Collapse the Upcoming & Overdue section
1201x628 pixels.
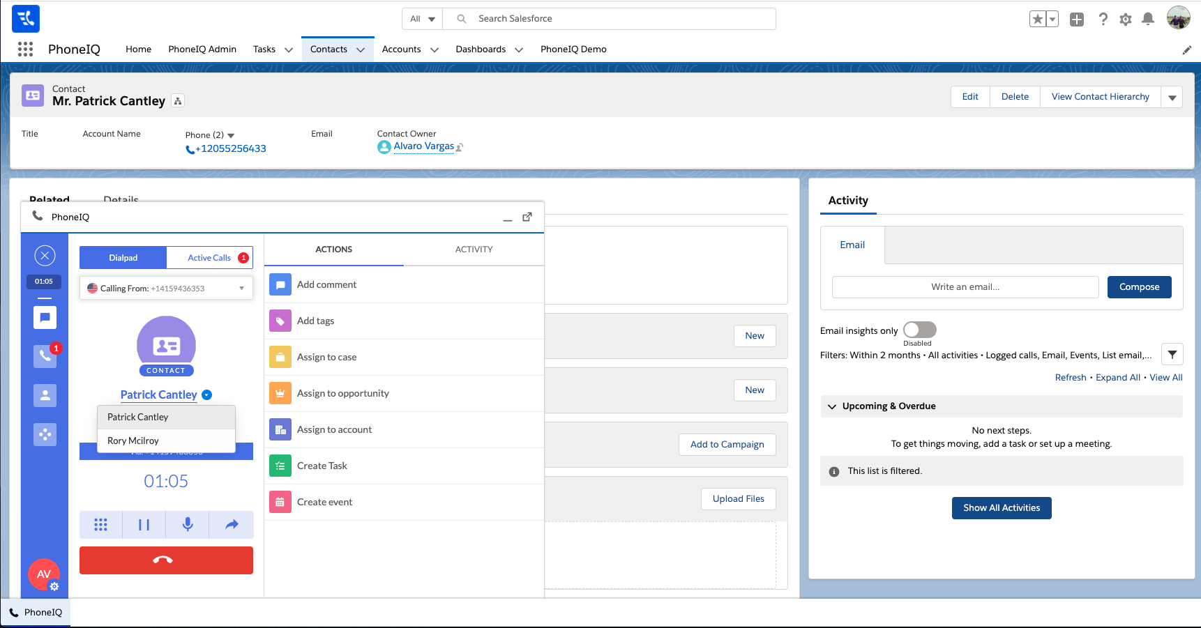point(832,406)
